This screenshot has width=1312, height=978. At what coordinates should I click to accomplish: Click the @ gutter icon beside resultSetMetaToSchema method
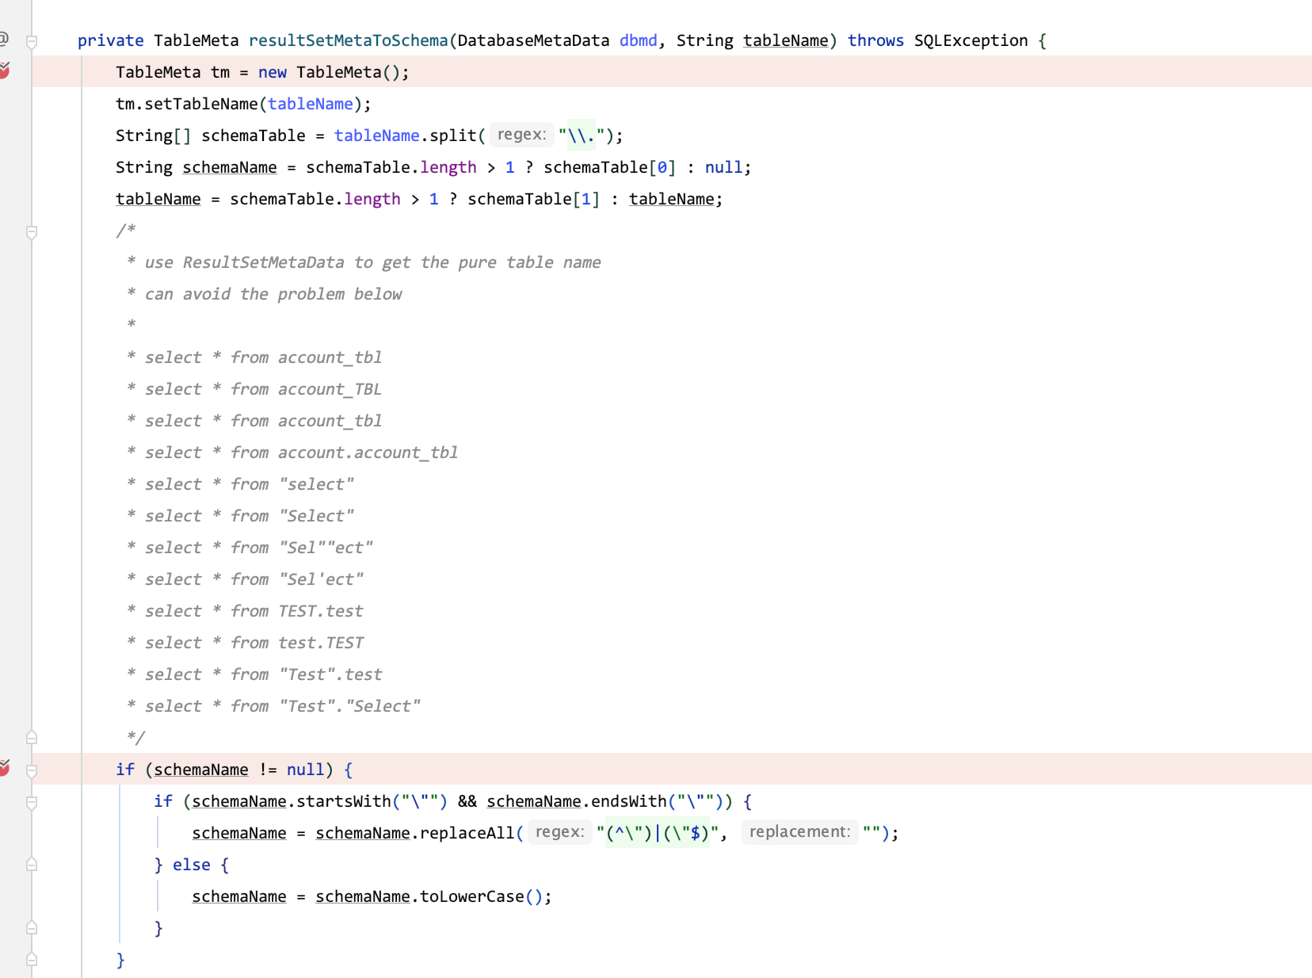pos(4,39)
